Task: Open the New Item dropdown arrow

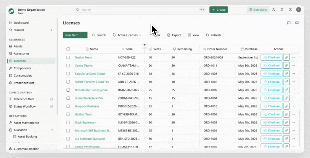Action: 84,35
